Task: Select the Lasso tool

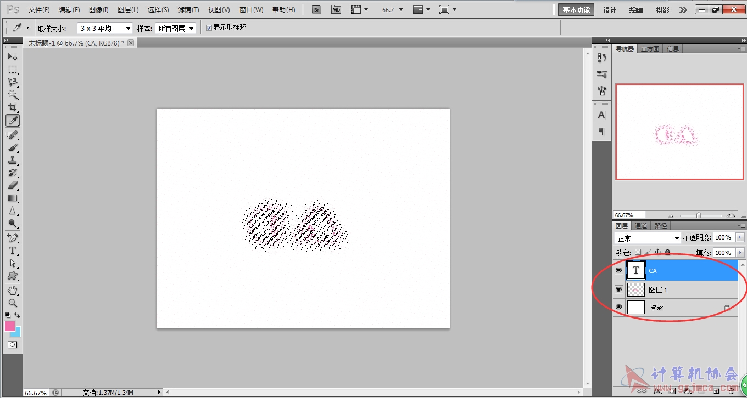Action: pyautogui.click(x=13, y=82)
